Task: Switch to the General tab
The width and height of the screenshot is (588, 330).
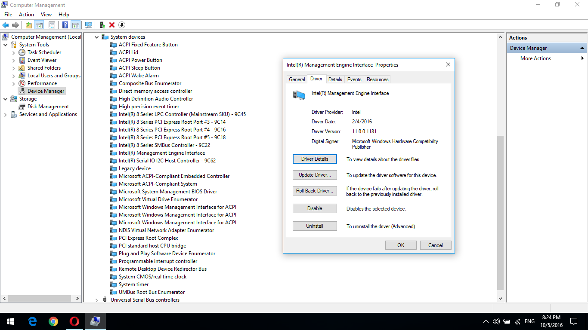Action: coord(297,79)
